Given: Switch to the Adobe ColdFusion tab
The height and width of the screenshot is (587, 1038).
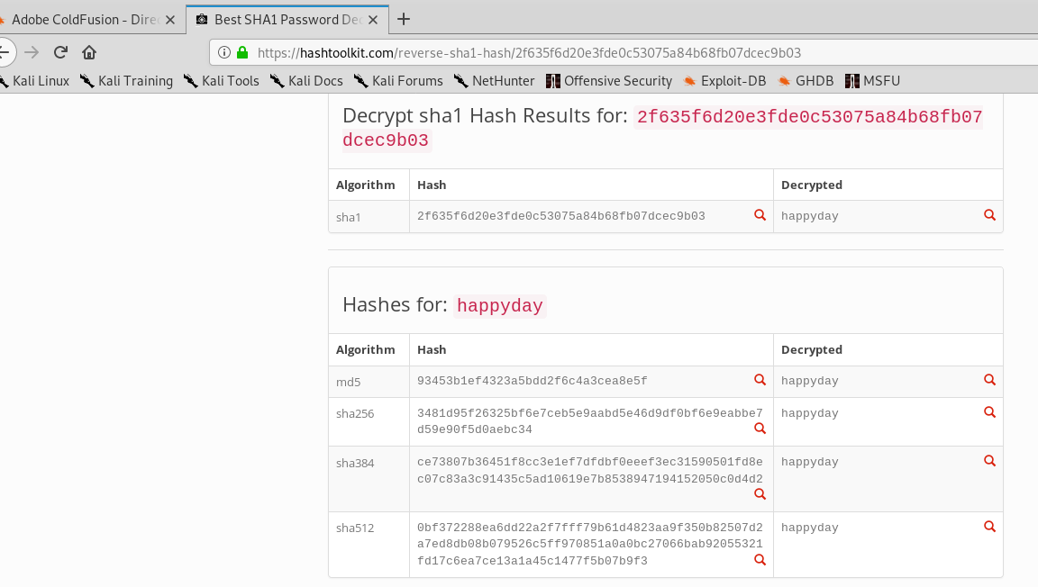Looking at the screenshot, I should (83, 19).
